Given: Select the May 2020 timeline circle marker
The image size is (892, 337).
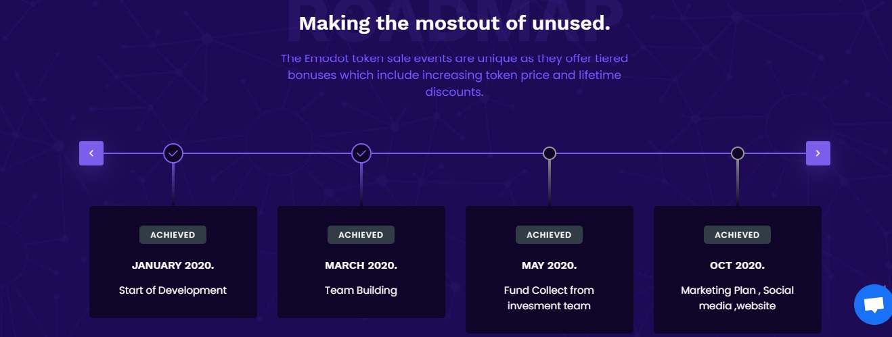Looking at the screenshot, I should tap(550, 153).
